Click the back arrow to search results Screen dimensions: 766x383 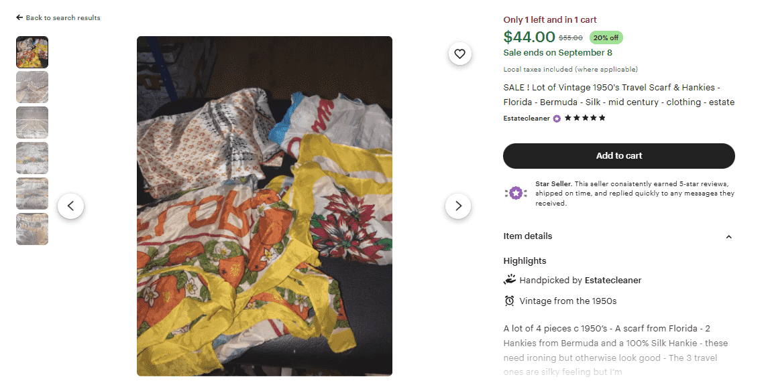point(19,17)
